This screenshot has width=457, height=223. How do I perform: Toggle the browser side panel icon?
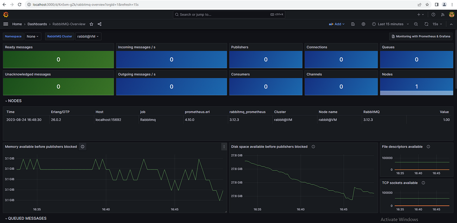point(437,5)
